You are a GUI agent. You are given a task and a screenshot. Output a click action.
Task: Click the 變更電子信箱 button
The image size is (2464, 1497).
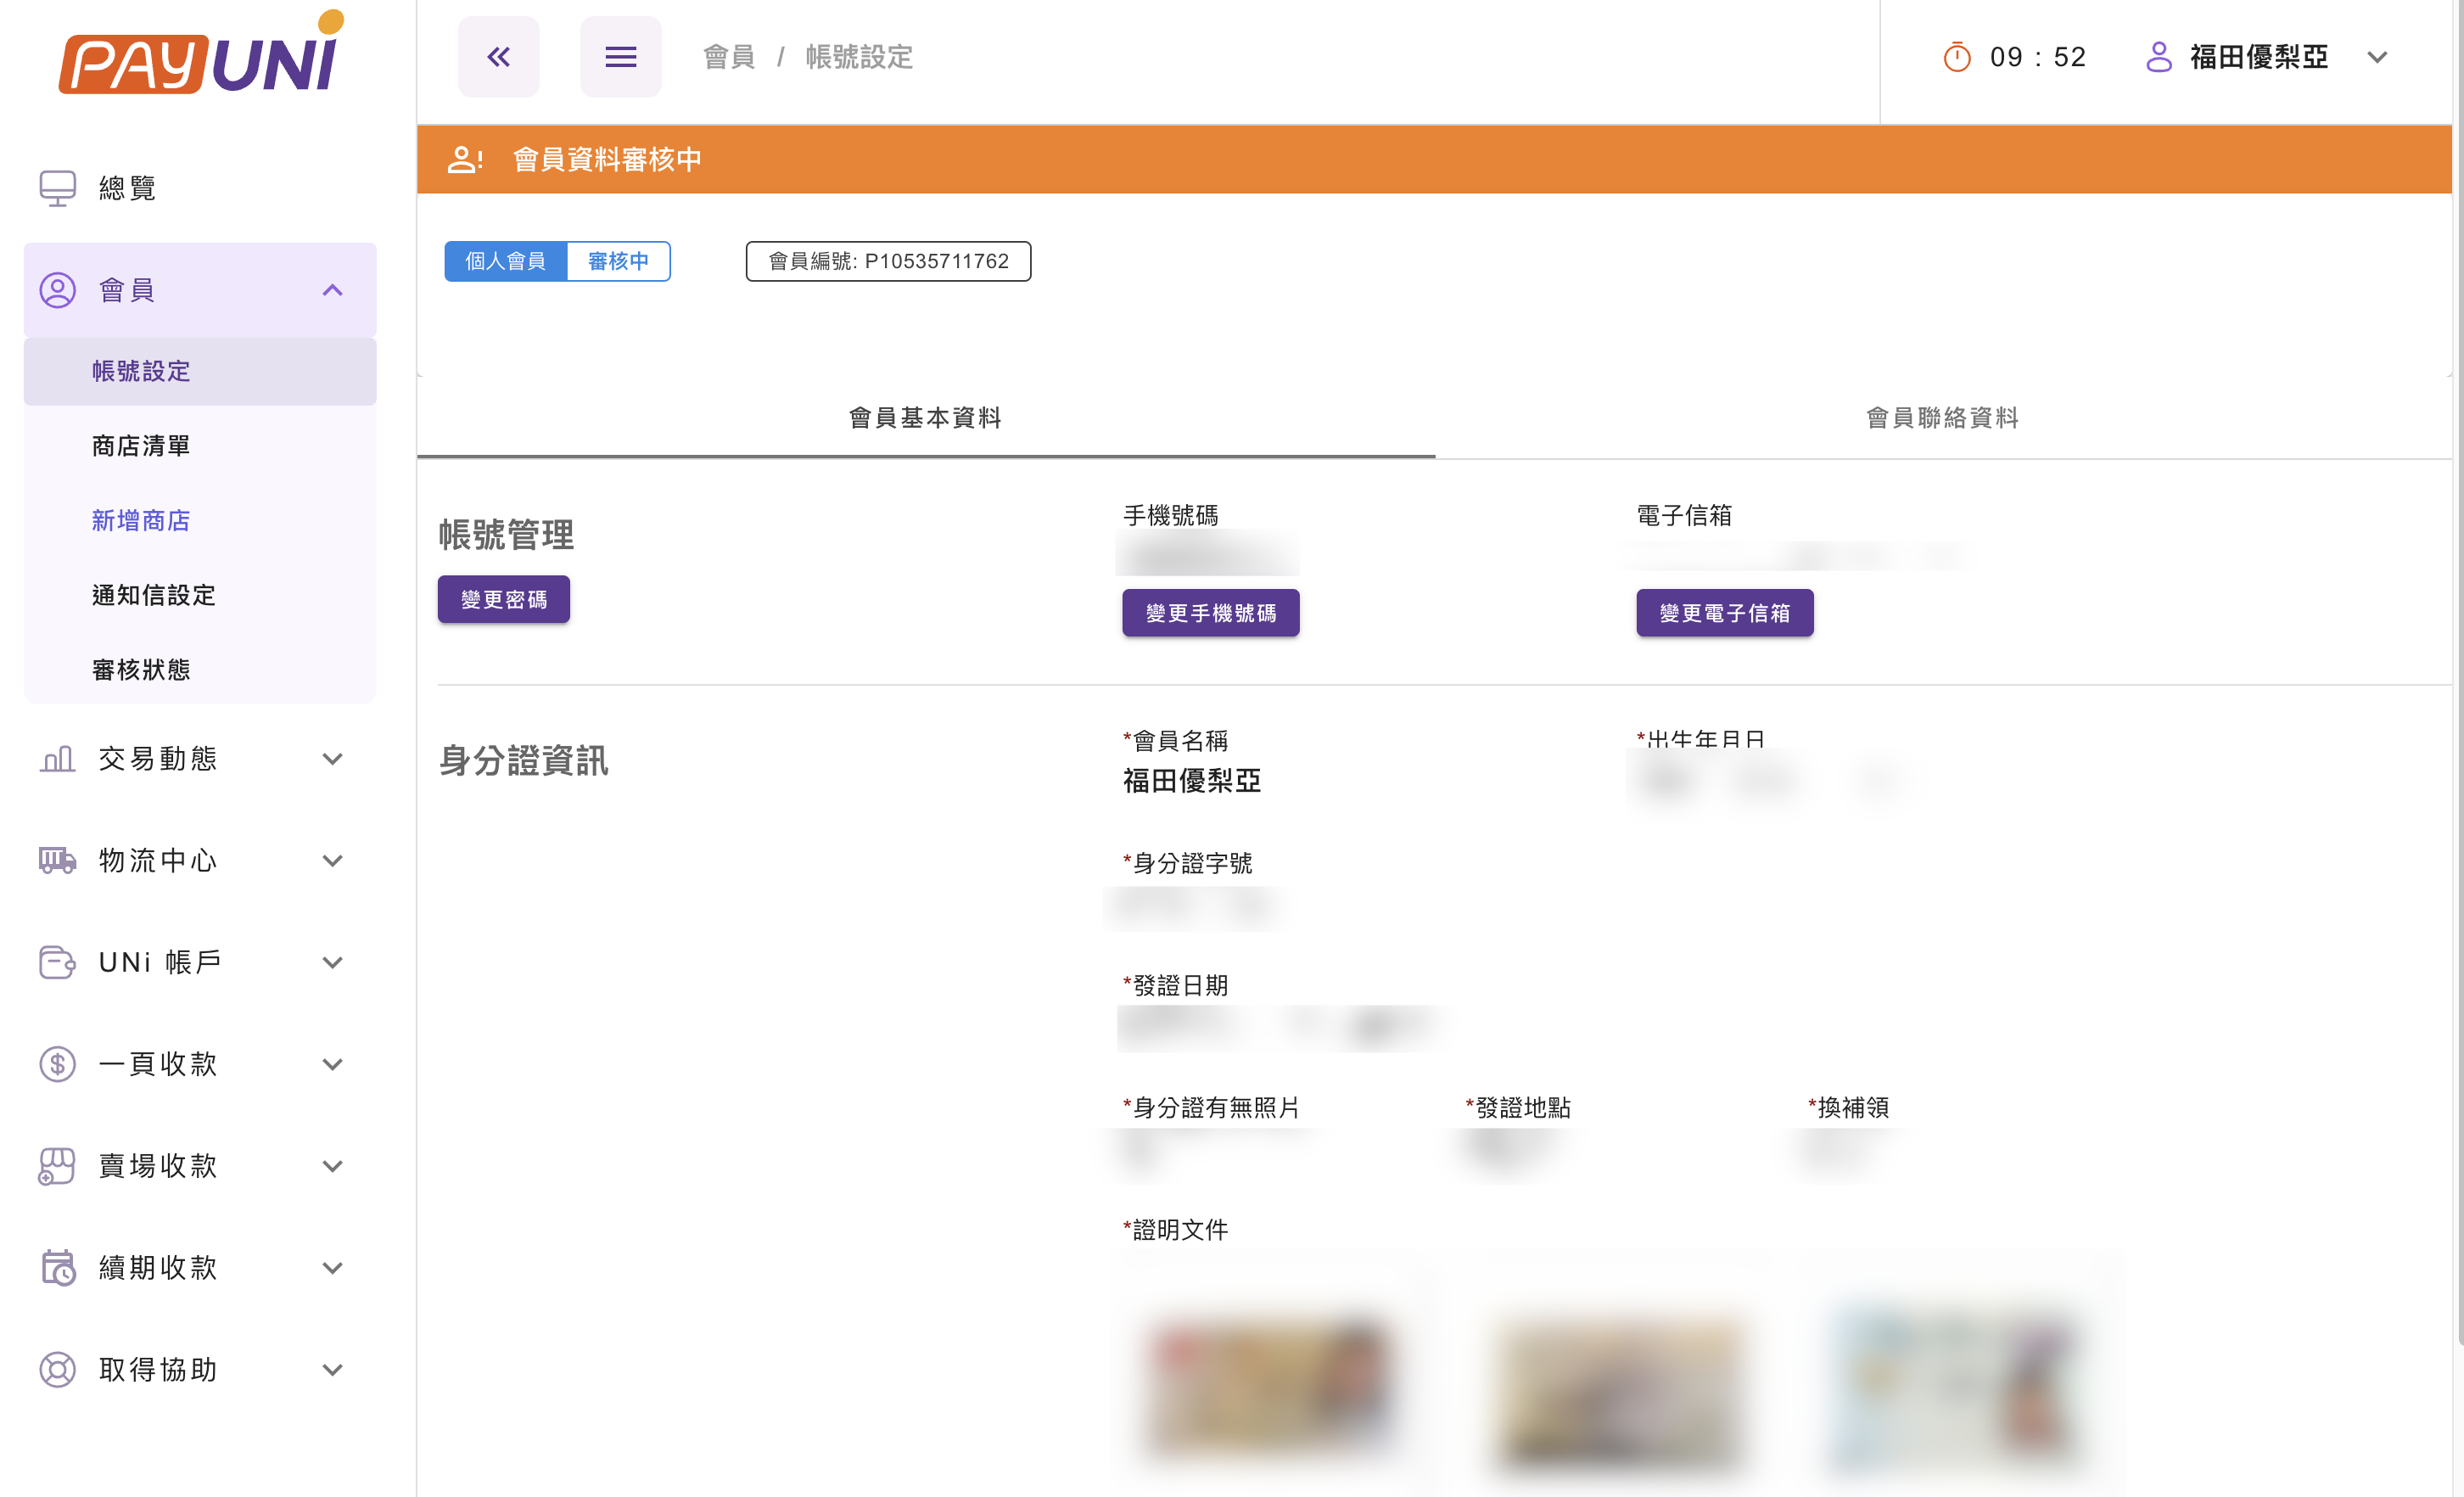tap(1724, 613)
